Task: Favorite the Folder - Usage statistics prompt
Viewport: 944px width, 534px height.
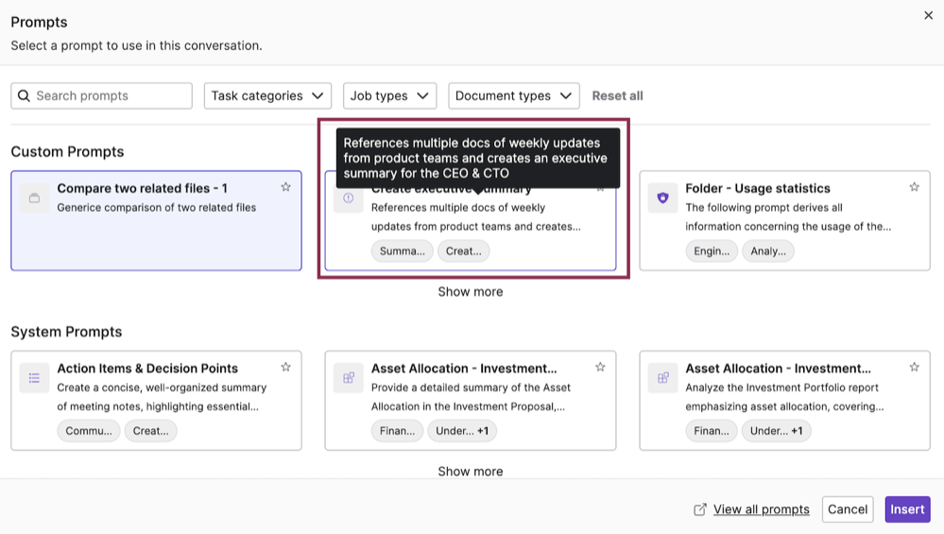Action: coord(914,187)
